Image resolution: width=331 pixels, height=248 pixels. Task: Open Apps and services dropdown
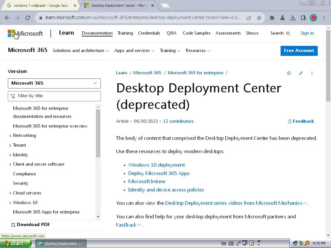[x=134, y=51]
